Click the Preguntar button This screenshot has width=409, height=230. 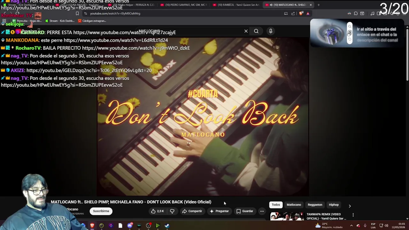tap(219, 211)
